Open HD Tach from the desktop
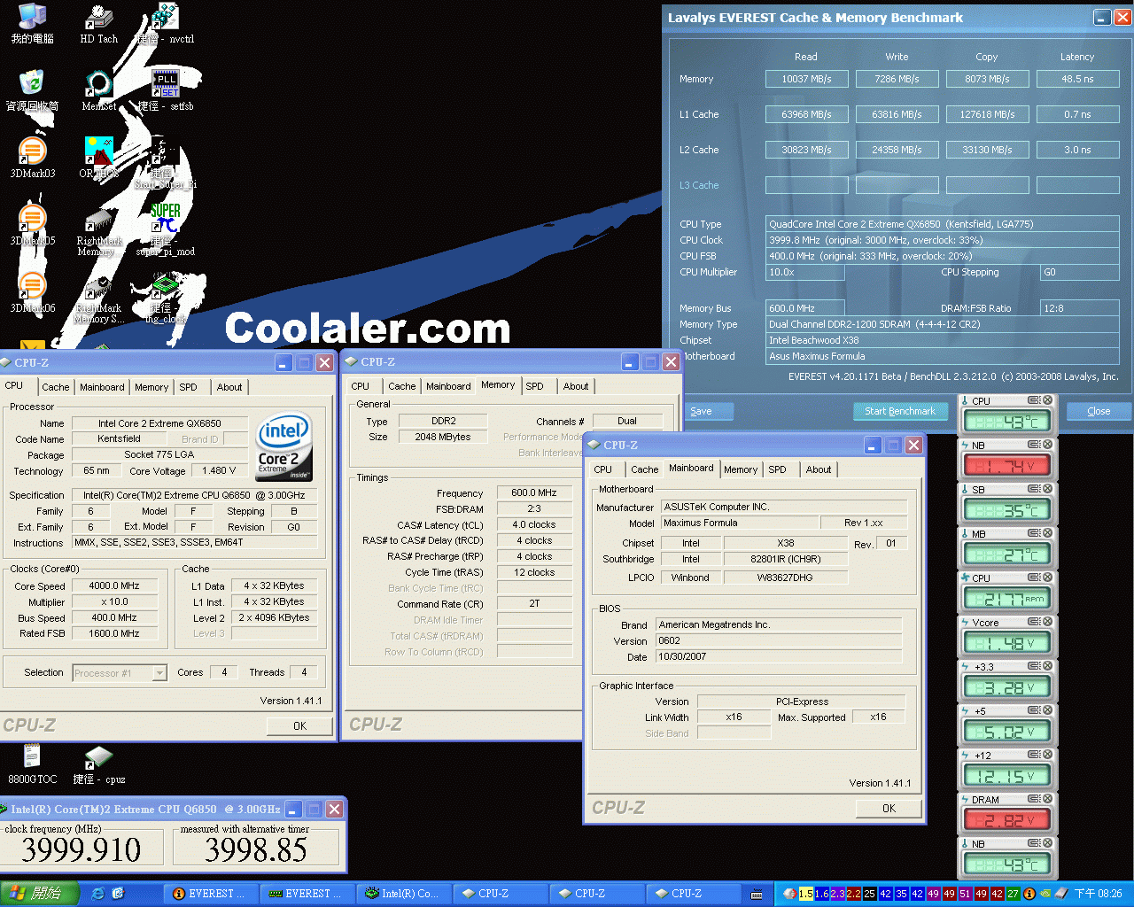This screenshot has height=907, width=1134. click(97, 18)
